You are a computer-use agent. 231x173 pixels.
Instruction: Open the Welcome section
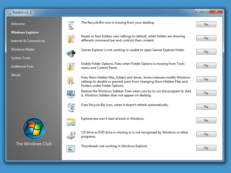tap(18, 24)
